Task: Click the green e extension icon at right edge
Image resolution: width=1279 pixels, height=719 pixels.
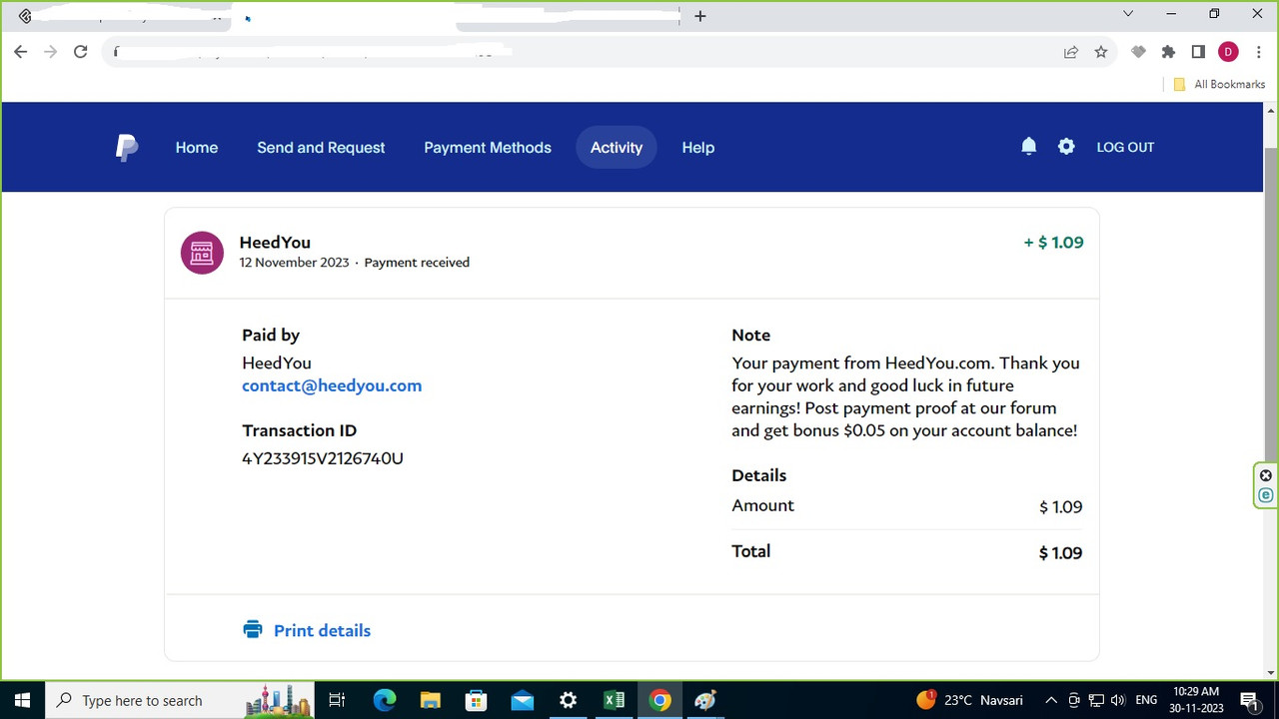Action: pos(1266,495)
